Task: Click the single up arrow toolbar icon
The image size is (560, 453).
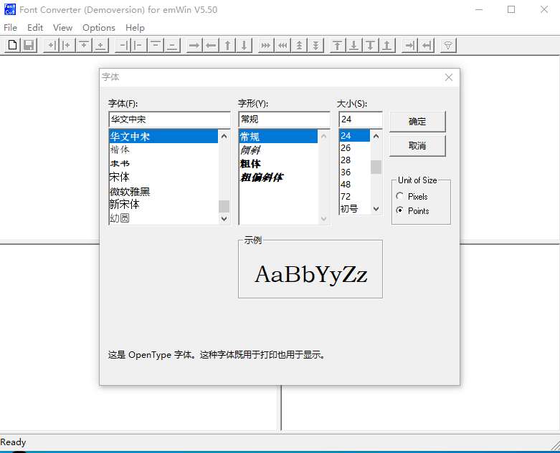Action: coord(227,45)
